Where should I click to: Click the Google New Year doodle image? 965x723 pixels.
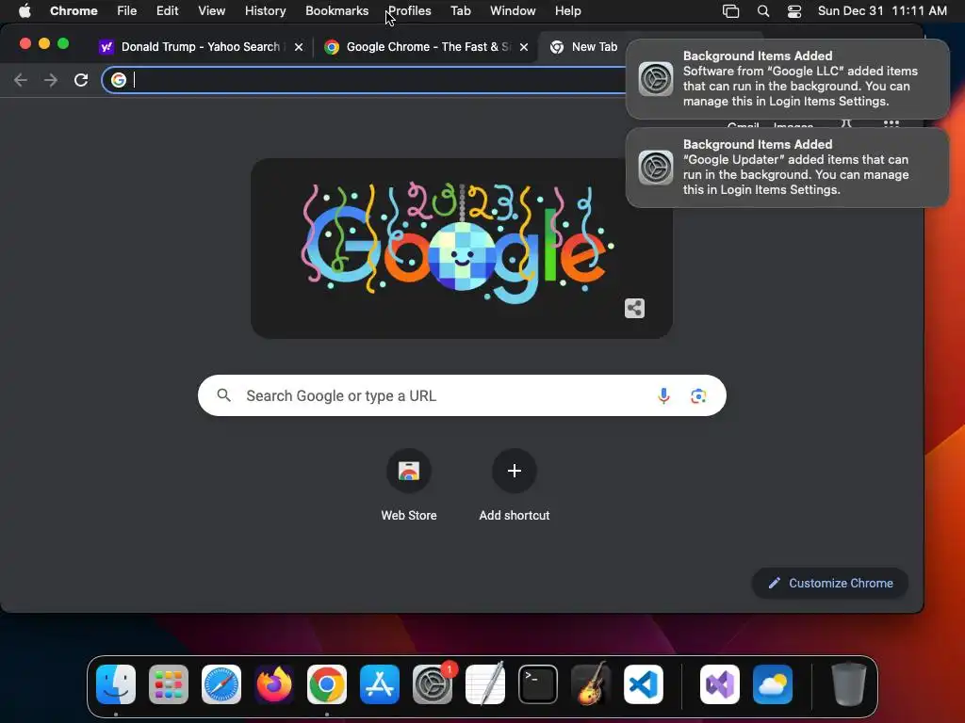462,249
